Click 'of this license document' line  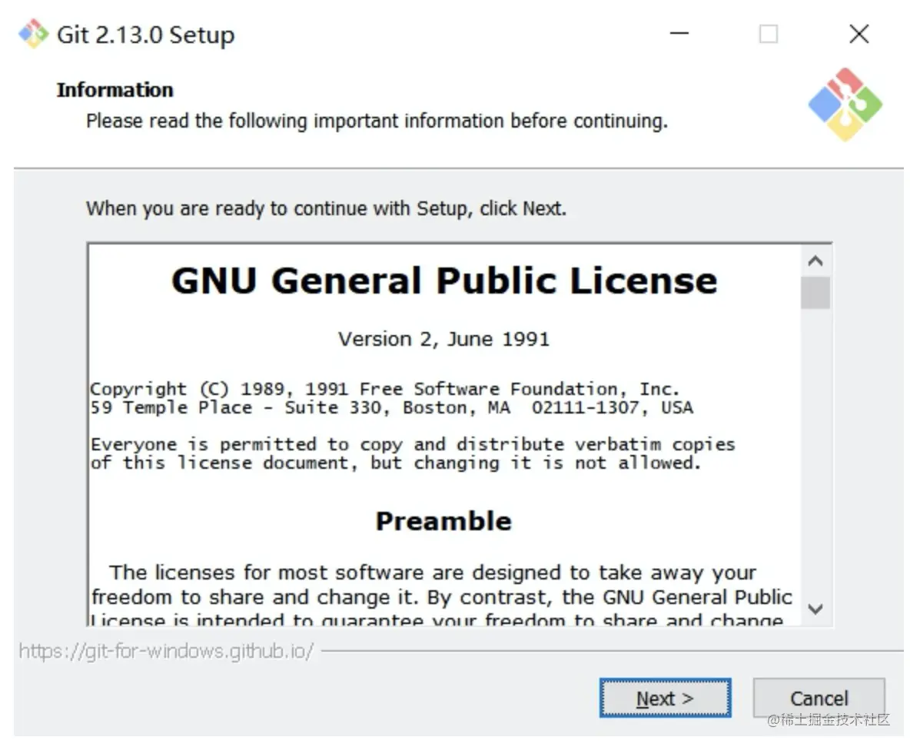[x=396, y=463]
